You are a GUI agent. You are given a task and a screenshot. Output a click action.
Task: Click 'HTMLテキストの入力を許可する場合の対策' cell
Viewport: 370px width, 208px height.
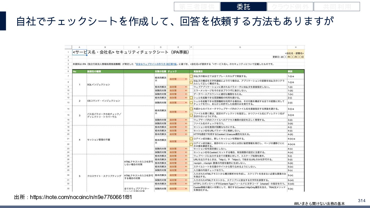(x=139, y=177)
